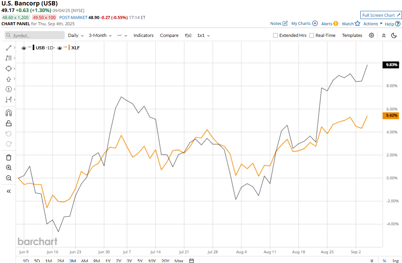Image resolution: width=402 pixels, height=263 pixels.
Task: Hide the XLF series using eye icon
Action: coord(60,48)
